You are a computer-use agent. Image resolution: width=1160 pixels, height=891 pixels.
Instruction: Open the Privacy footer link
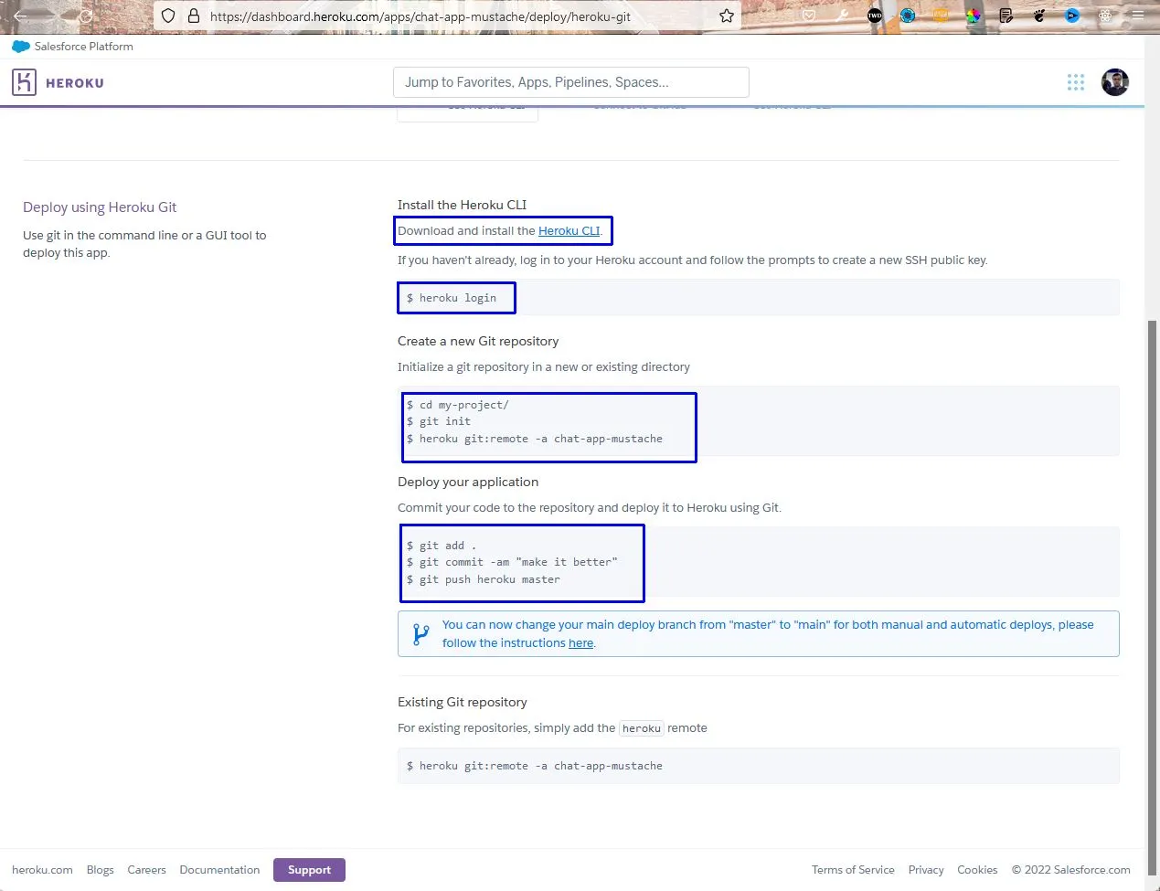tap(926, 870)
